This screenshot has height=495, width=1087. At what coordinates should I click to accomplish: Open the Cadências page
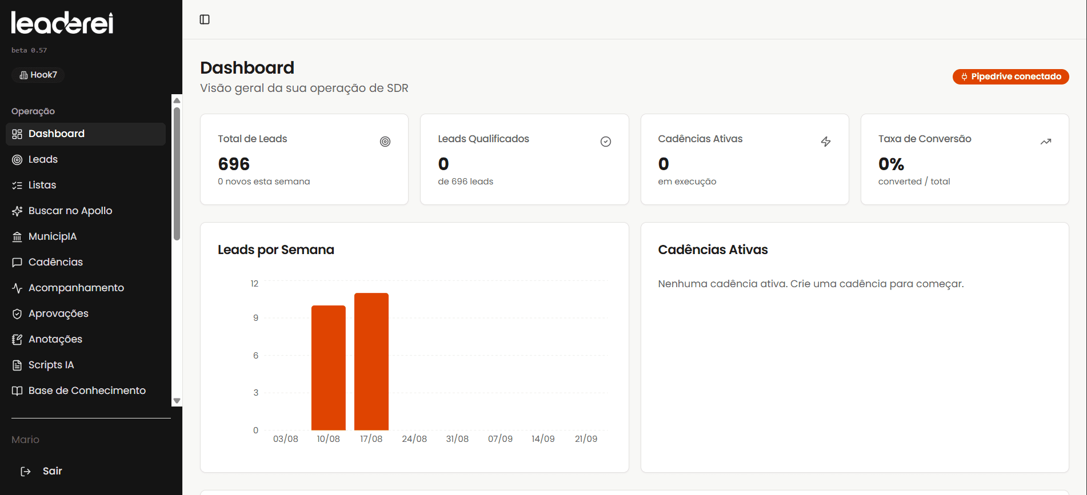tap(86, 262)
